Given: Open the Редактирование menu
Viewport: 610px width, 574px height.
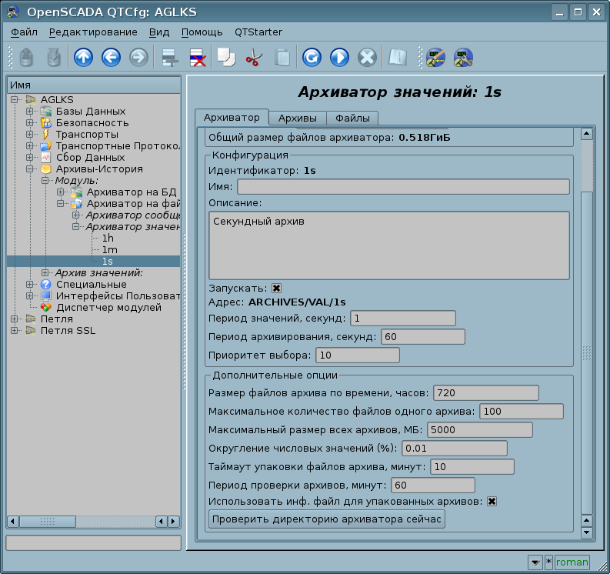Looking at the screenshot, I should 93,32.
